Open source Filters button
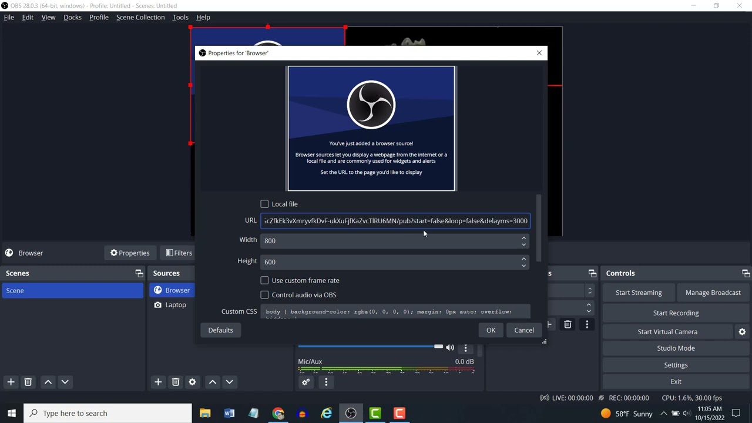 [179, 253]
